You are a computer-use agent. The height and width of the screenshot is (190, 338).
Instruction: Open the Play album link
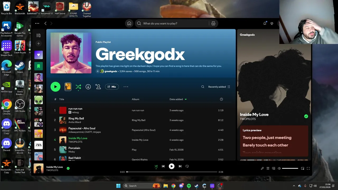tap(134, 150)
